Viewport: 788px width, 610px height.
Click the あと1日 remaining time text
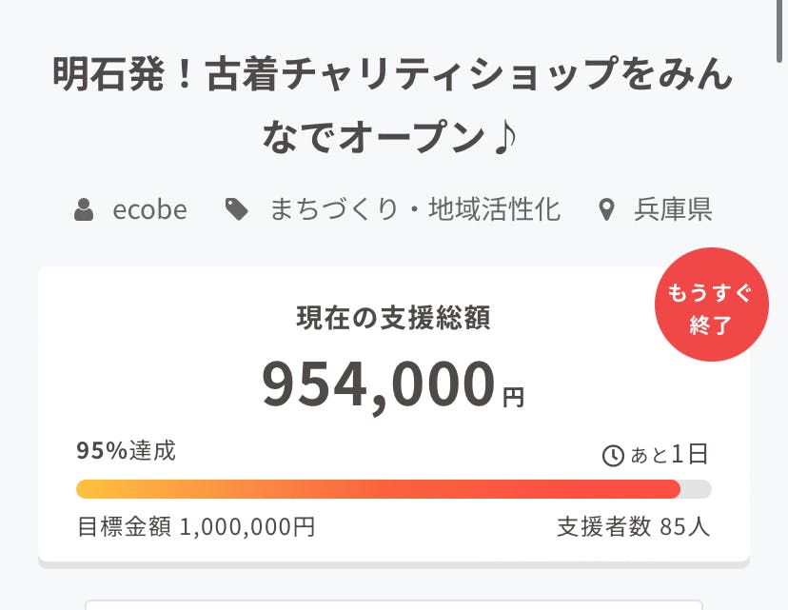pyautogui.click(x=670, y=455)
